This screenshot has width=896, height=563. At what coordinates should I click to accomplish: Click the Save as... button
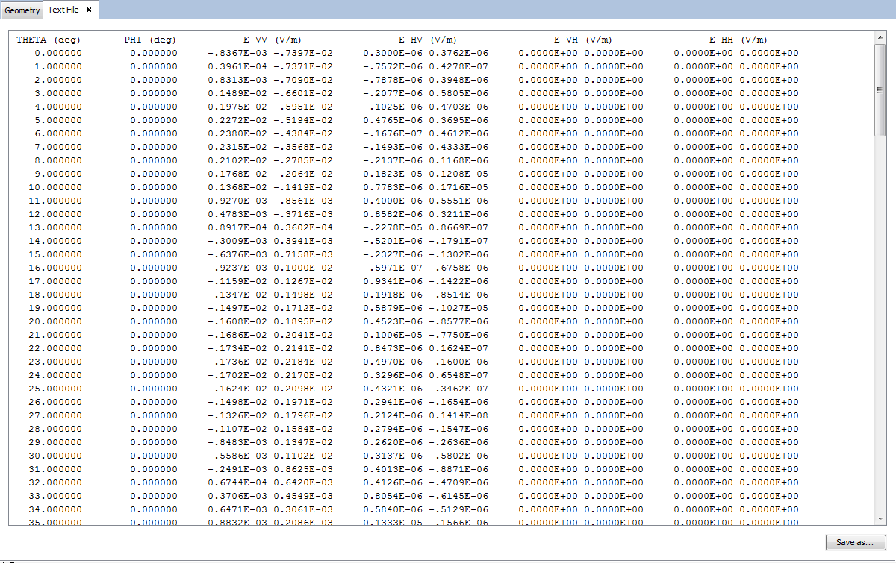855,542
